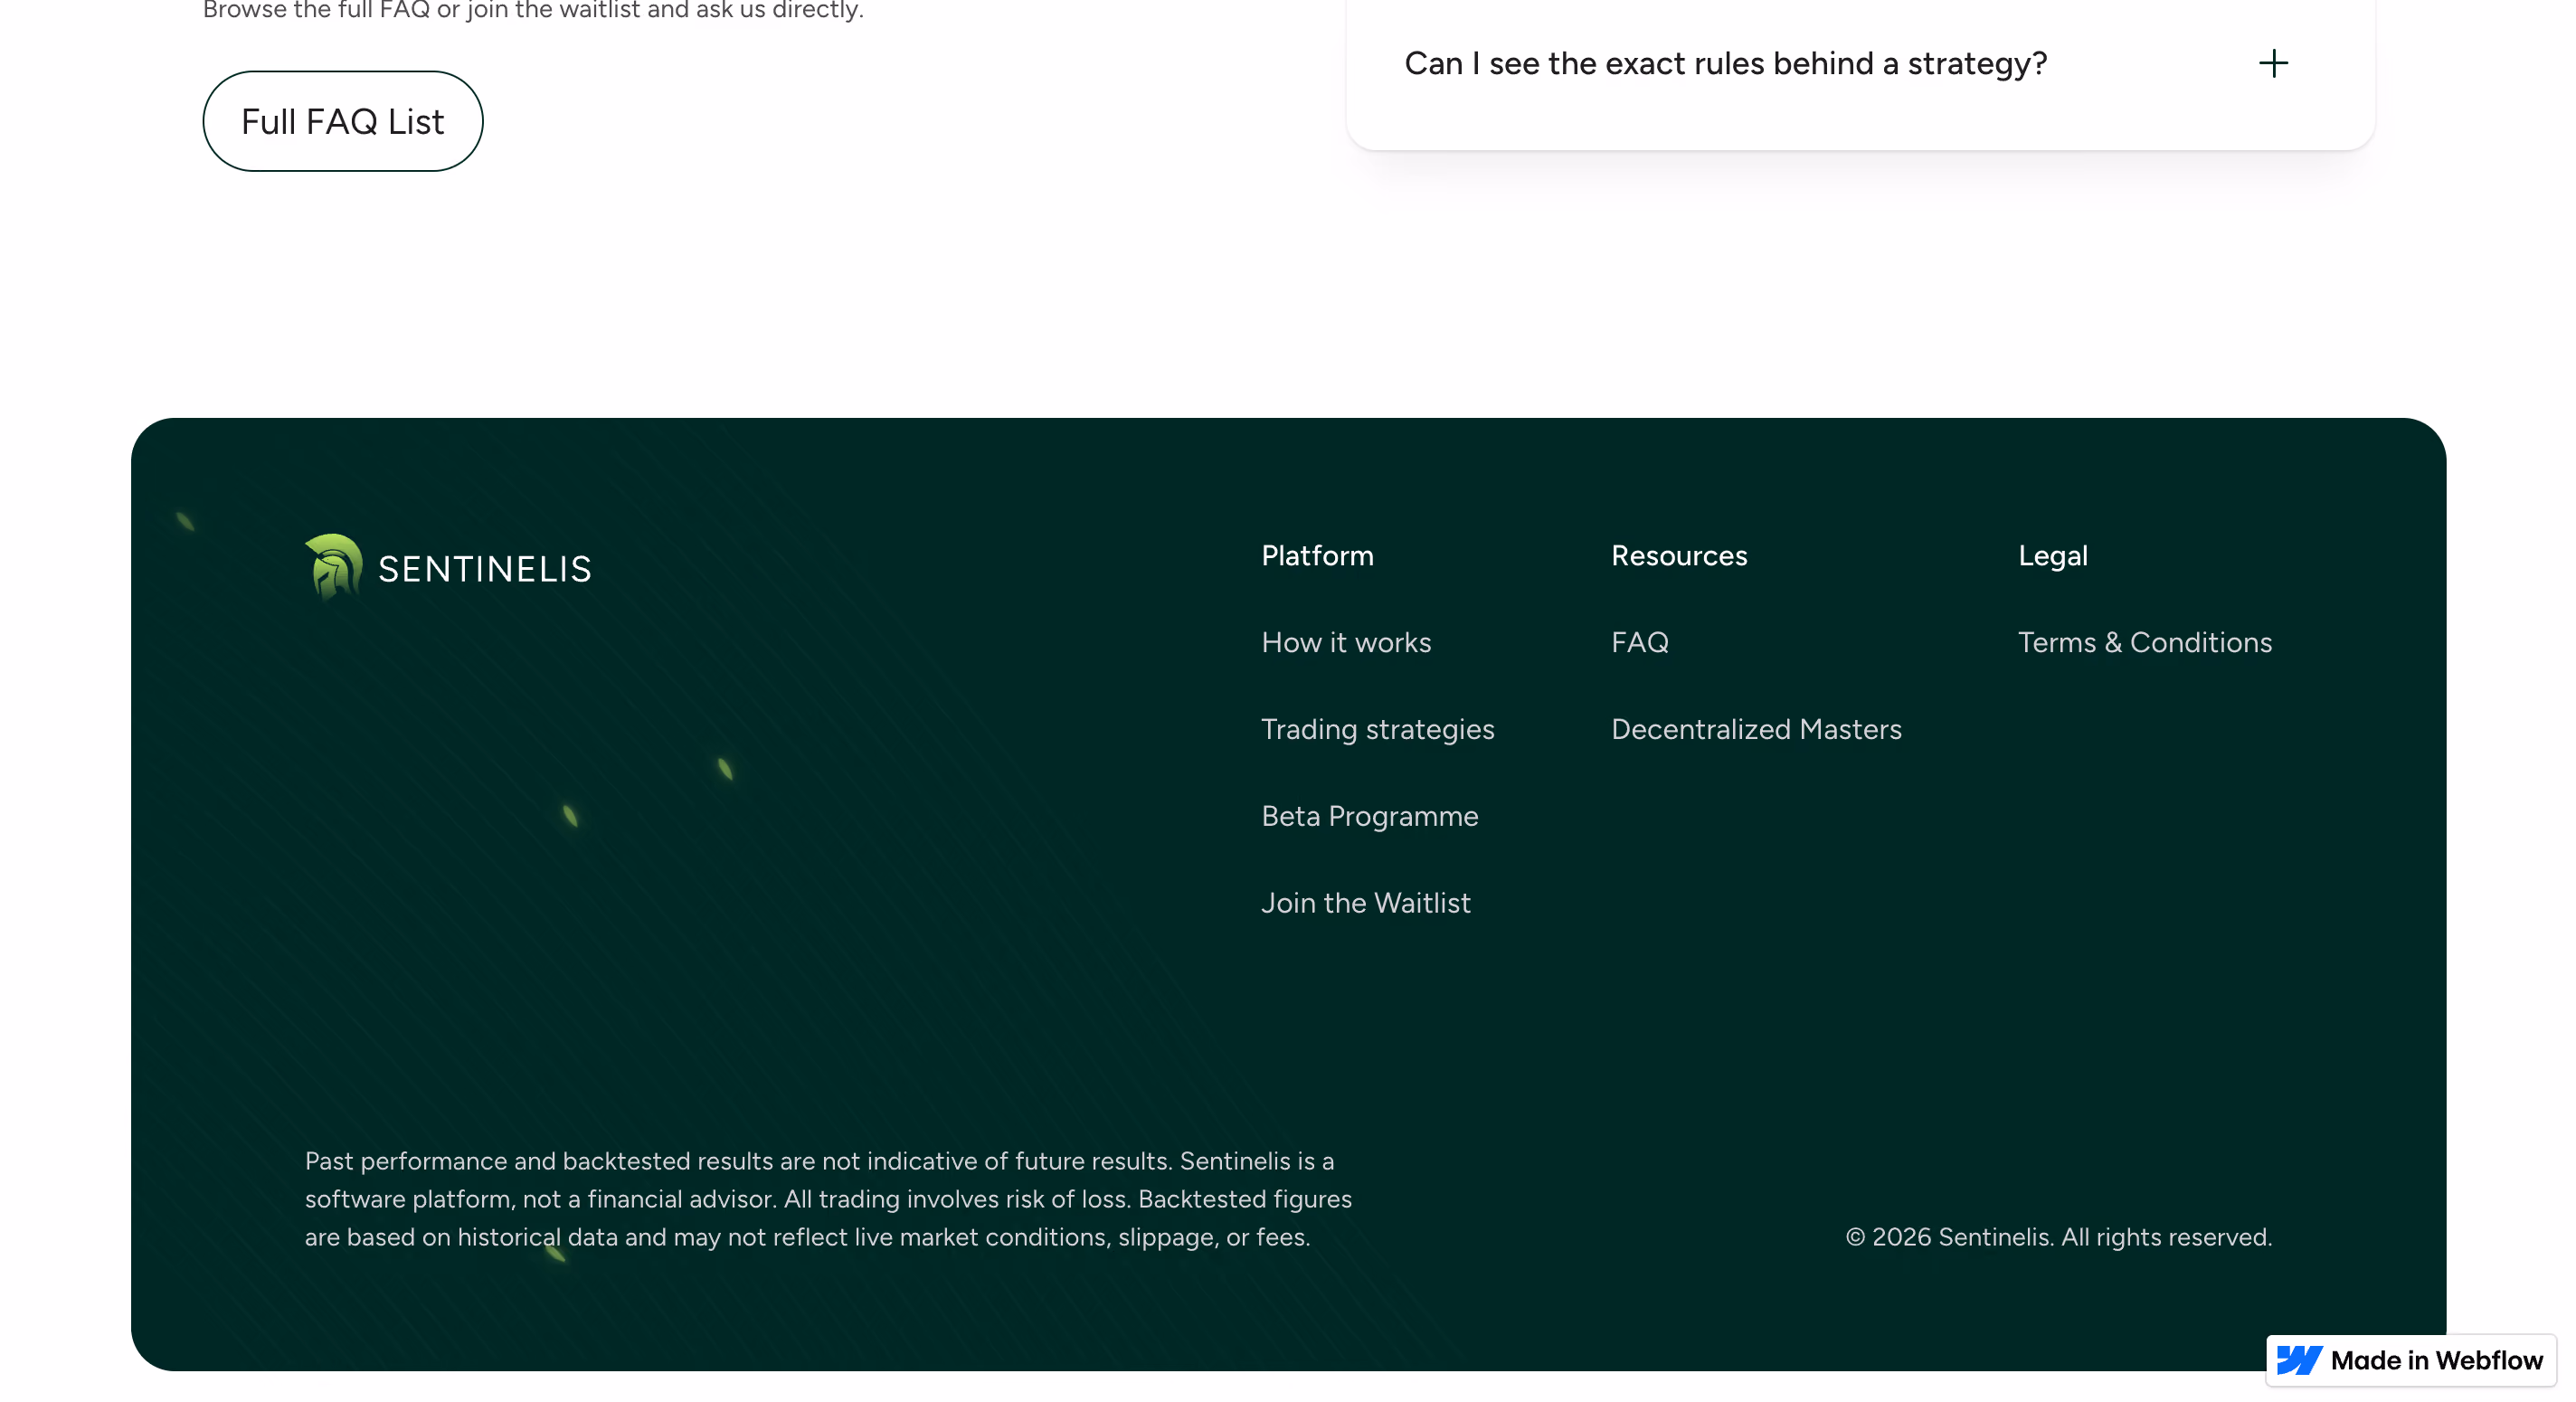Screen dimensions: 2576x1402
Task: Select the Resources footer heading
Action: point(1679,555)
